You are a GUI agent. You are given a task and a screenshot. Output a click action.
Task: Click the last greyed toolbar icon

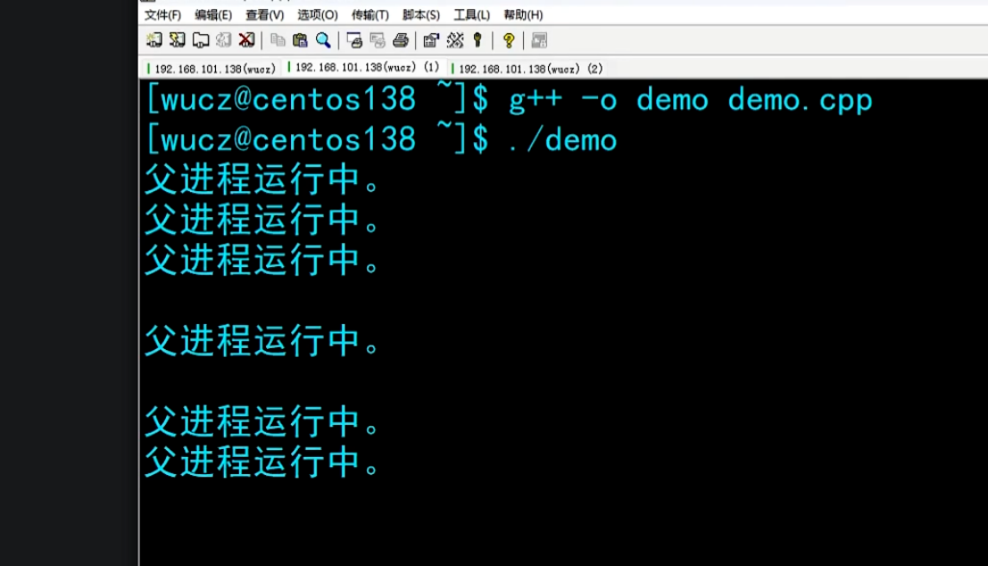pos(539,40)
